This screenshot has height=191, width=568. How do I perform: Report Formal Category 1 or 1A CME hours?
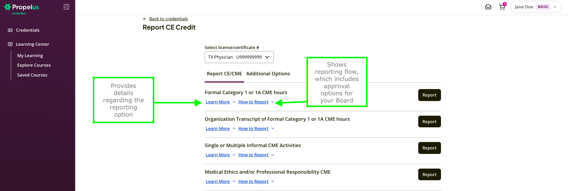[429, 95]
